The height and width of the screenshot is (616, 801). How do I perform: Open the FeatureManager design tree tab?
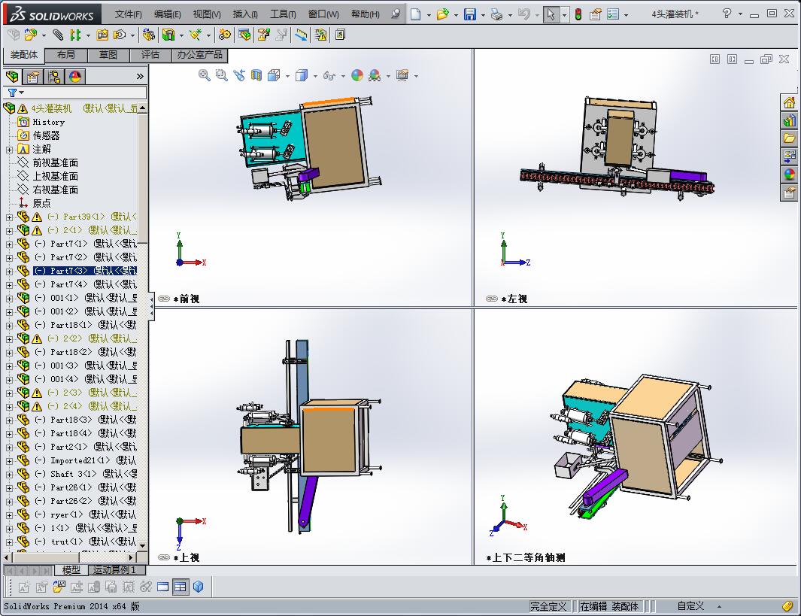12,77
